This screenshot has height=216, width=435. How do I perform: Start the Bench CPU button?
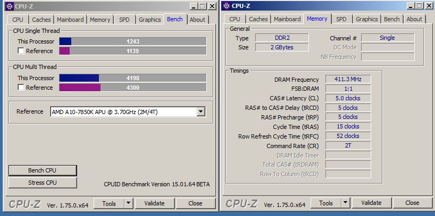click(x=43, y=170)
